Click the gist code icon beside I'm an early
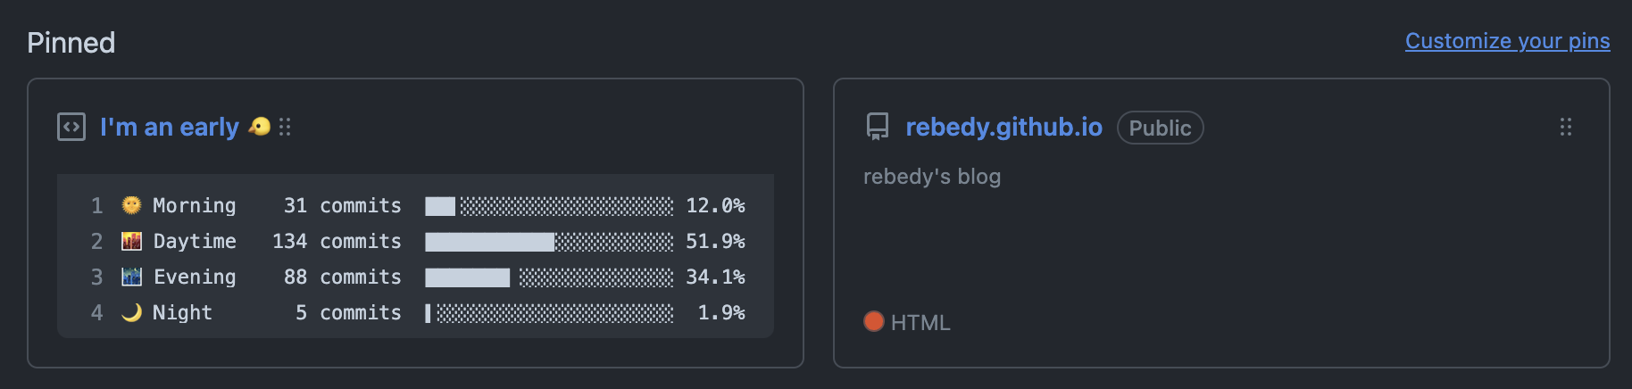The width and height of the screenshot is (1632, 389). click(x=71, y=127)
